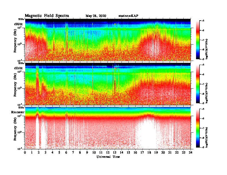The width and height of the screenshot is (227, 175).
Task: Click the '-6' value on Riometer colorbar
Action: tap(203, 119)
